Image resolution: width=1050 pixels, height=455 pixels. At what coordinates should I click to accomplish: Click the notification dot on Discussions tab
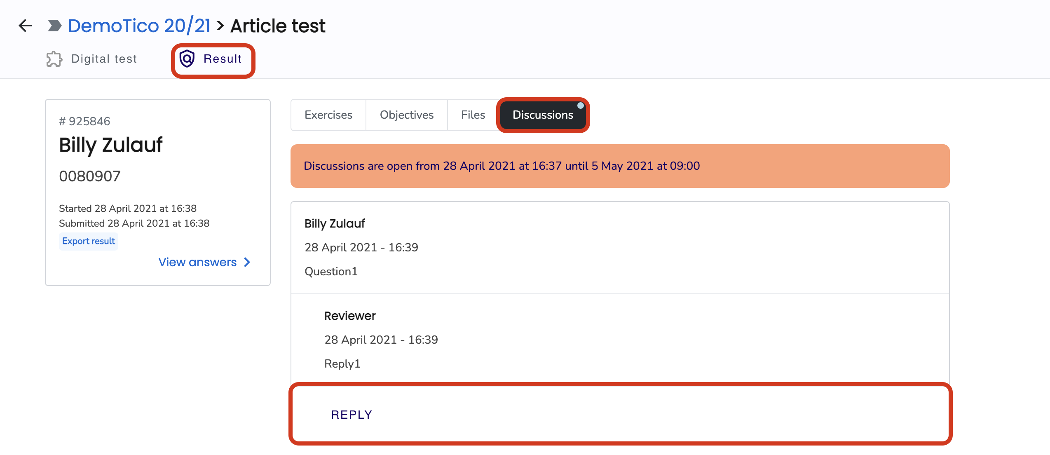point(580,106)
